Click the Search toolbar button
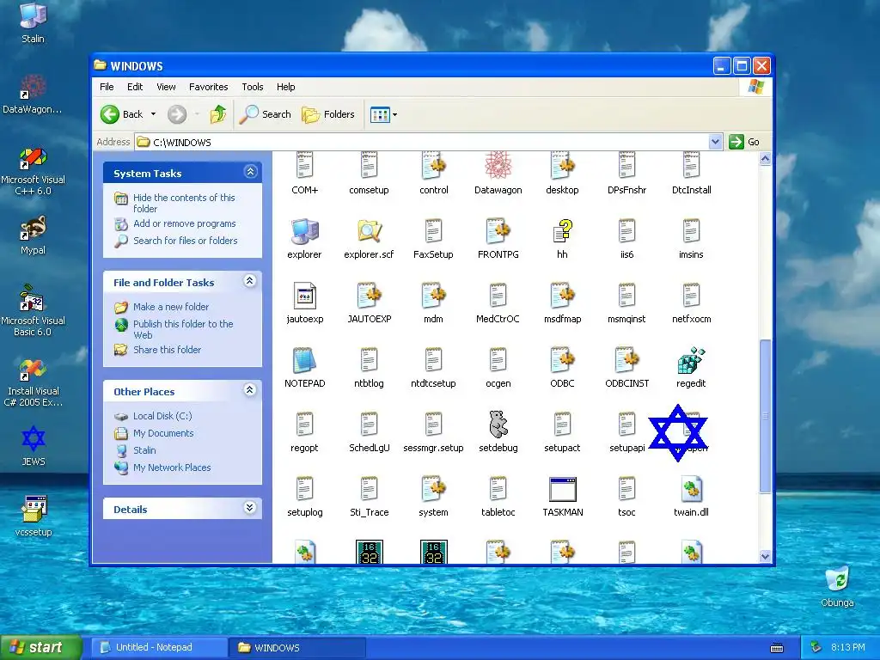The image size is (880, 660). [266, 114]
